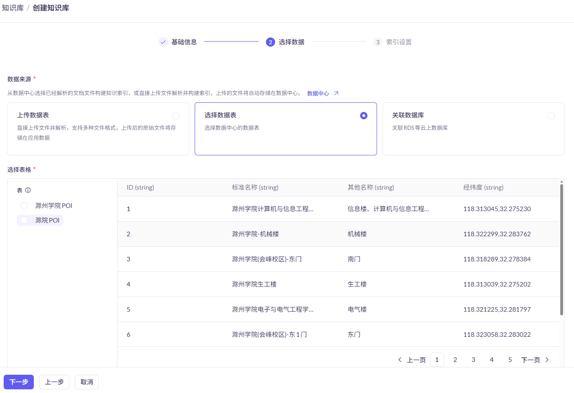Select the 上传数据表 radio option
574x393 pixels.
pyautogui.click(x=176, y=116)
